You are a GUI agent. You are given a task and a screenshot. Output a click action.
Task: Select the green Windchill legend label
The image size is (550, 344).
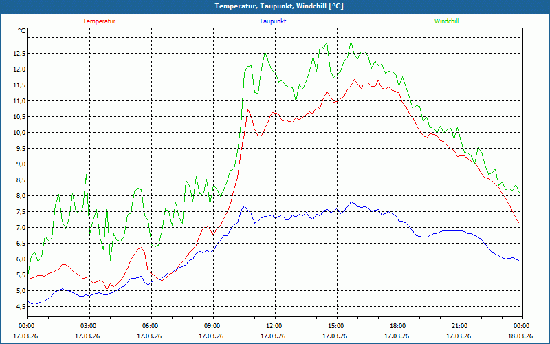point(446,21)
